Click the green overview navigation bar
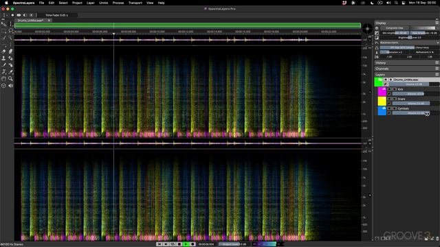This screenshot has width=440, height=247. (x=188, y=26)
